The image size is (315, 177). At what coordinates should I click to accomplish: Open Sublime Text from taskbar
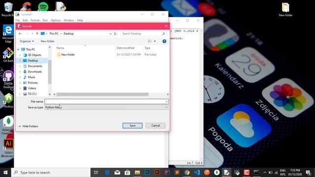point(177,173)
